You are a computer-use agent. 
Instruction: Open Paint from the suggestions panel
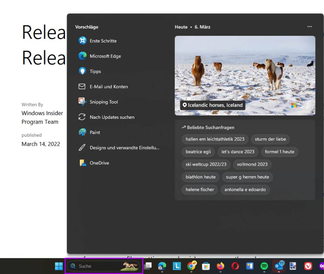point(96,132)
